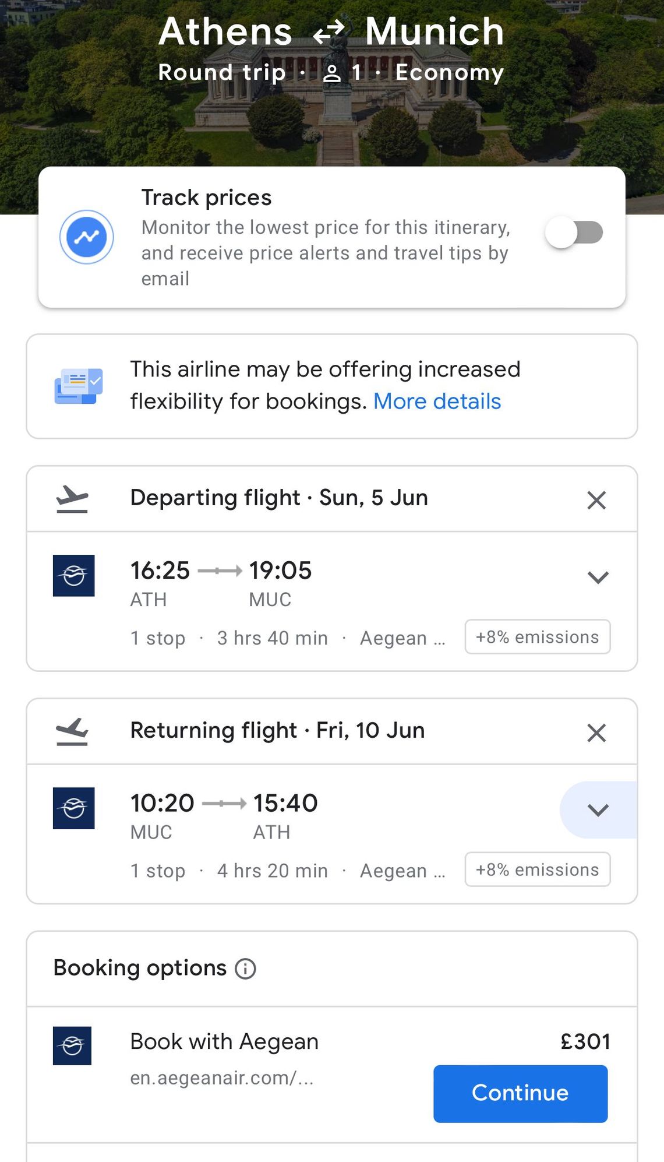
Task: Click the departing flight +8% emissions badge
Action: click(x=538, y=637)
